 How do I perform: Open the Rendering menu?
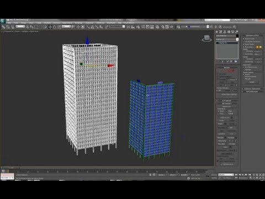pyautogui.click(x=78, y=23)
